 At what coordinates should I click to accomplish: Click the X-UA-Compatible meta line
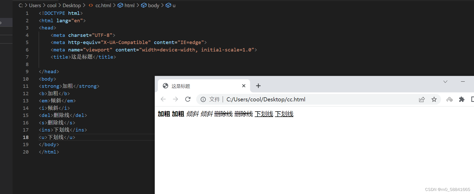[x=129, y=42]
